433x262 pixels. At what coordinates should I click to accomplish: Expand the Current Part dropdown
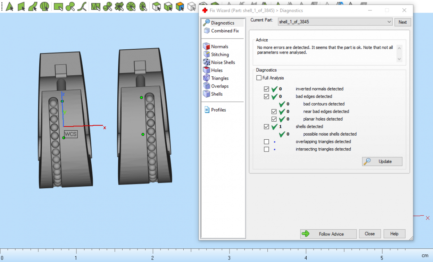[x=389, y=22]
